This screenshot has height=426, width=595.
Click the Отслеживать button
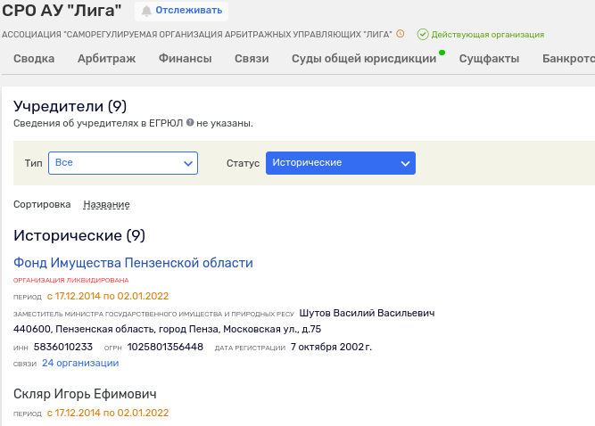coord(181,11)
